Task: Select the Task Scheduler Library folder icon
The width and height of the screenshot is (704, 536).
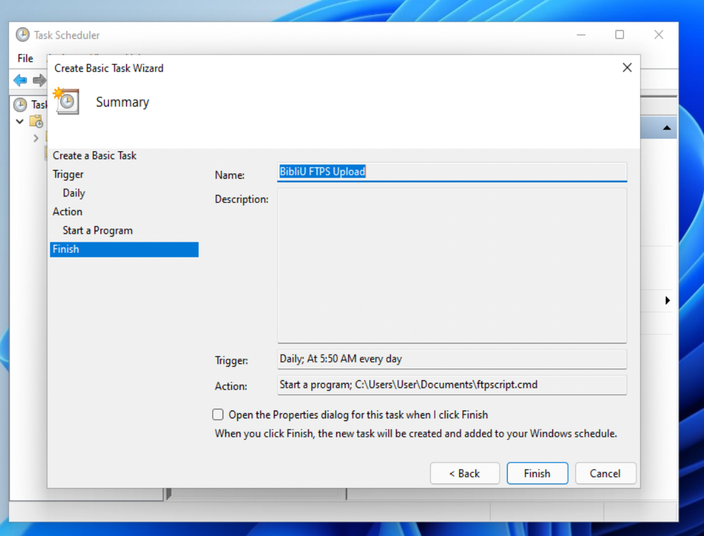Action: pos(37,122)
